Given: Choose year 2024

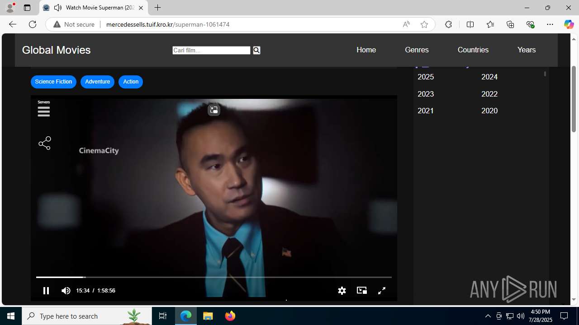Looking at the screenshot, I should pos(489,77).
